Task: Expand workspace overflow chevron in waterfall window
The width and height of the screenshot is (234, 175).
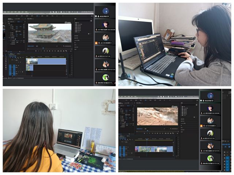Action: [x=170, y=100]
